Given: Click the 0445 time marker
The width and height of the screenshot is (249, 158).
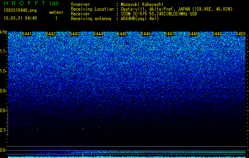Looking at the screenshot, I should tap(122, 34).
